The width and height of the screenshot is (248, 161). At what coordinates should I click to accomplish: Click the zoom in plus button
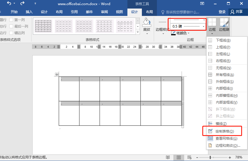pyautogui.click(x=230, y=158)
